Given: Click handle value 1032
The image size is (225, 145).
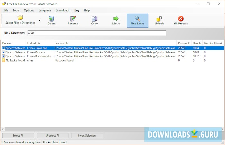Looking at the screenshot, I should coord(196,56).
